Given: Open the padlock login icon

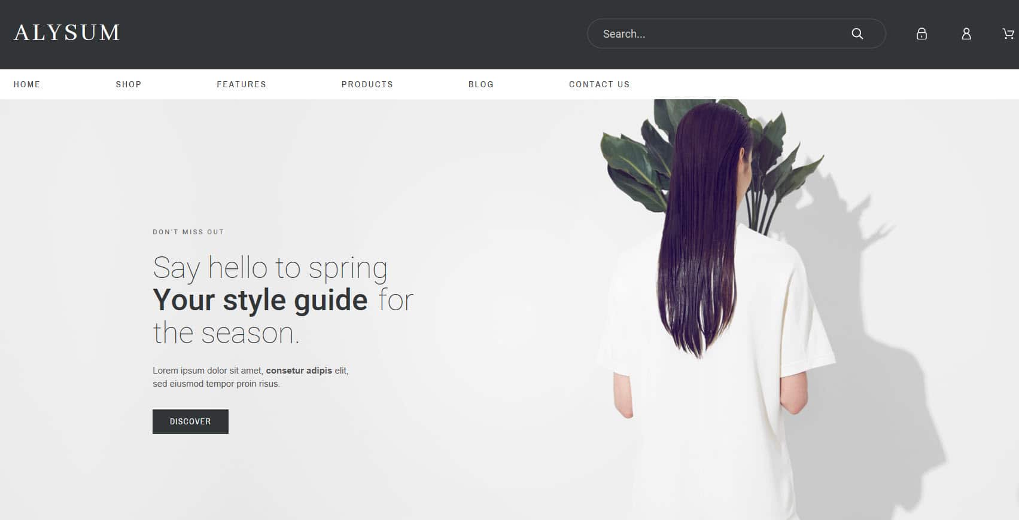Looking at the screenshot, I should pos(921,34).
